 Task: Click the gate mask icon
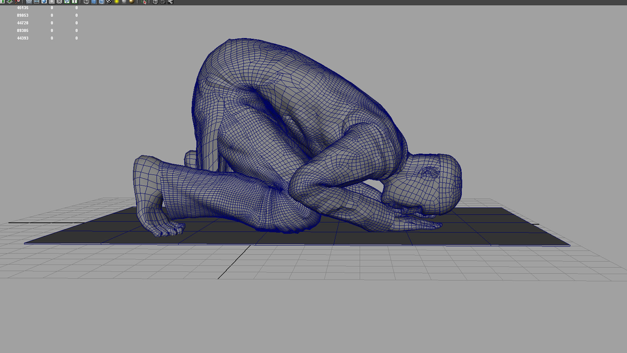click(52, 2)
